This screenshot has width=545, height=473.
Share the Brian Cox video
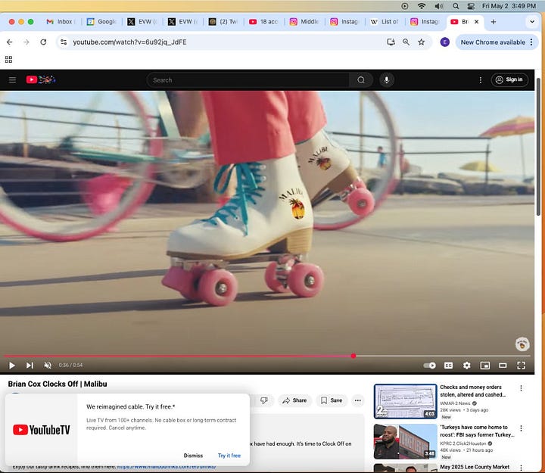point(294,400)
